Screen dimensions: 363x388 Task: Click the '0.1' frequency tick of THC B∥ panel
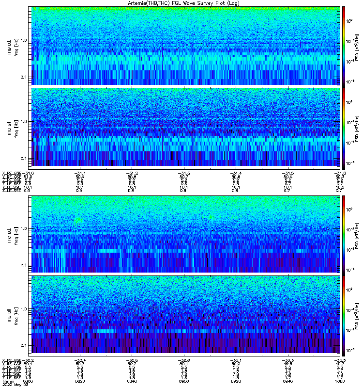click(24, 346)
